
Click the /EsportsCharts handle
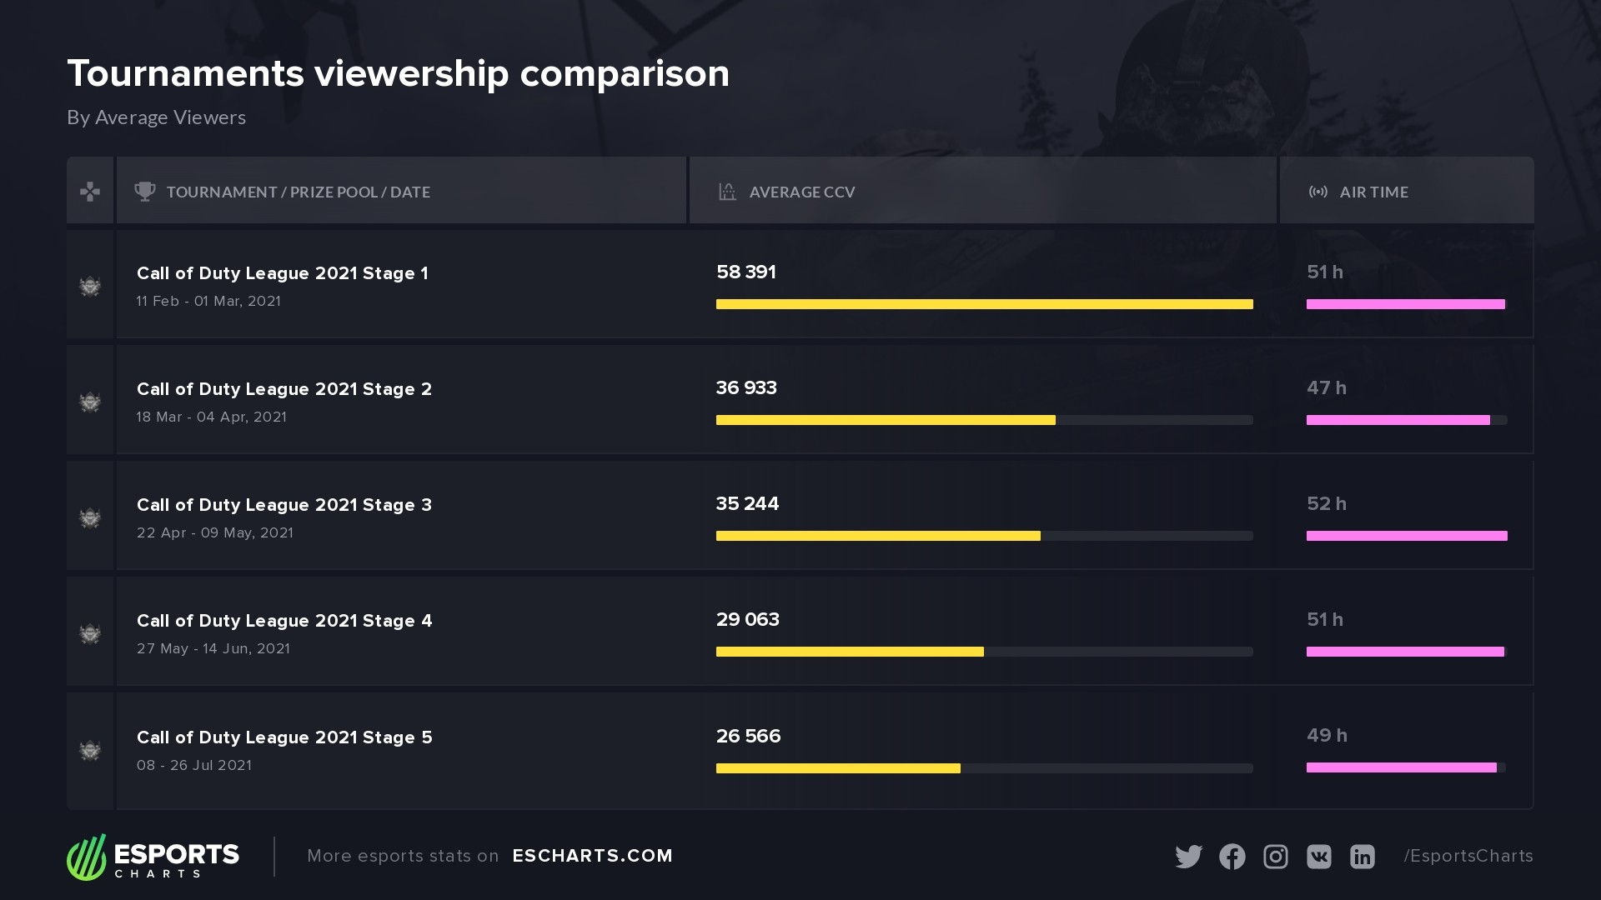[1468, 856]
